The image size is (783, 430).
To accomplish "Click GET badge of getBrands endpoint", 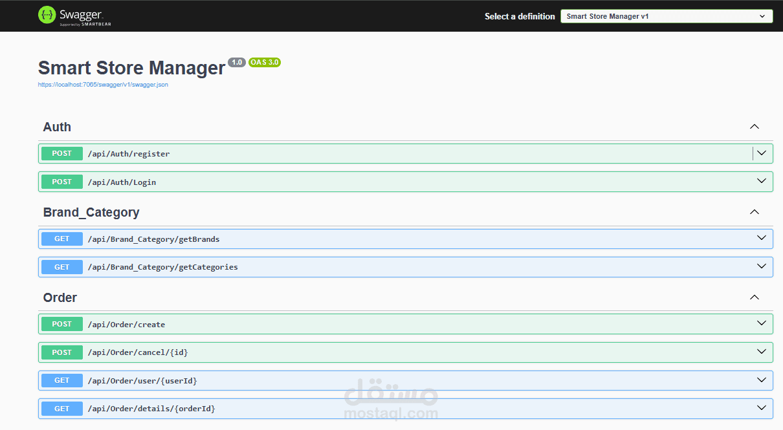I will [62, 239].
